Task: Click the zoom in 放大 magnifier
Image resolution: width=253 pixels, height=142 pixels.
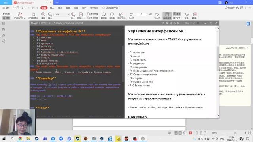Action: (x=73, y=14)
